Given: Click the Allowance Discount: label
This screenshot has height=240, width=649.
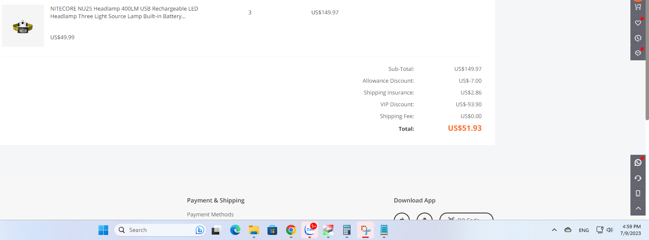Looking at the screenshot, I should point(388,81).
